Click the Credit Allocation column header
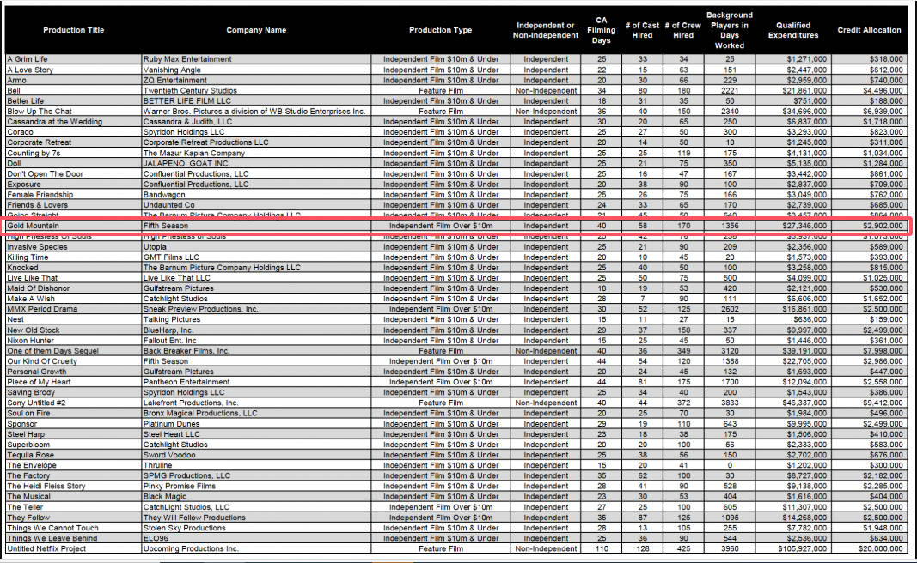The image size is (917, 563). pos(869,30)
